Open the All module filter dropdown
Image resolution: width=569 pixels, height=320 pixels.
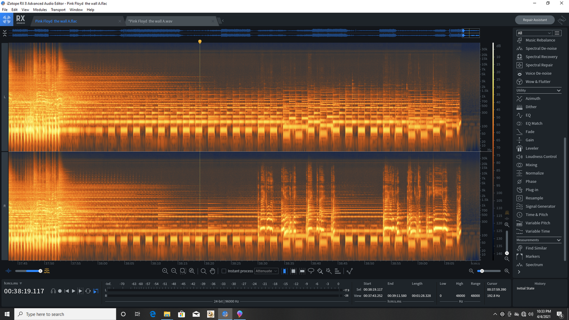(x=534, y=33)
